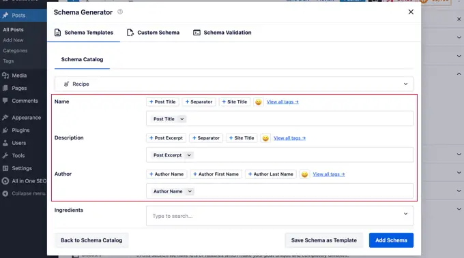Click the Plugins plug icon

point(5,131)
